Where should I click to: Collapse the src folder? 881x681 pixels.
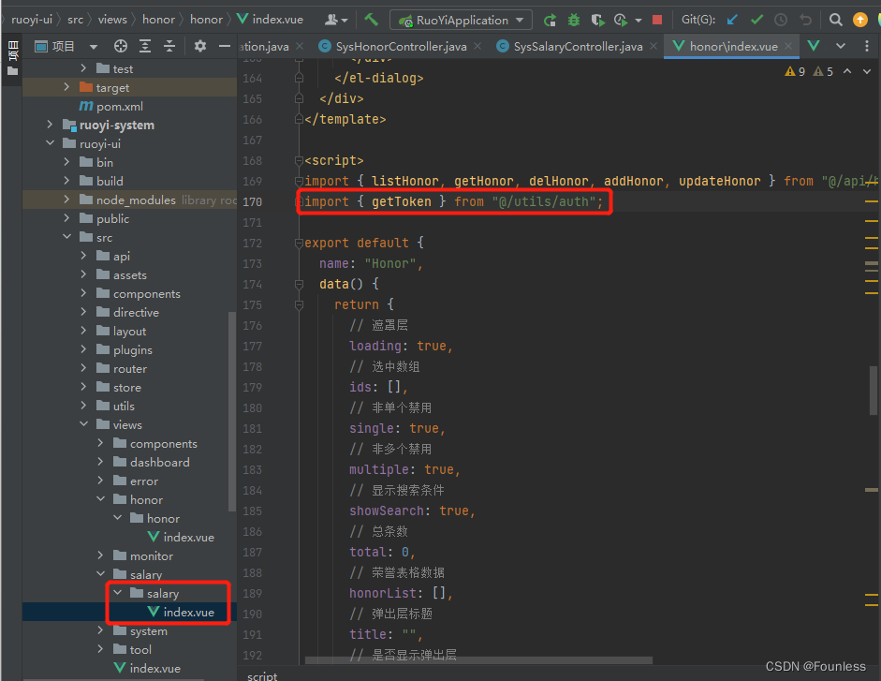[66, 237]
